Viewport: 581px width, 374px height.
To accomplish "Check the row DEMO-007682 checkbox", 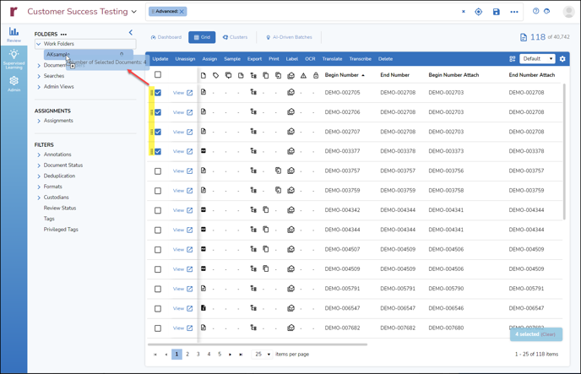I will click(158, 328).
